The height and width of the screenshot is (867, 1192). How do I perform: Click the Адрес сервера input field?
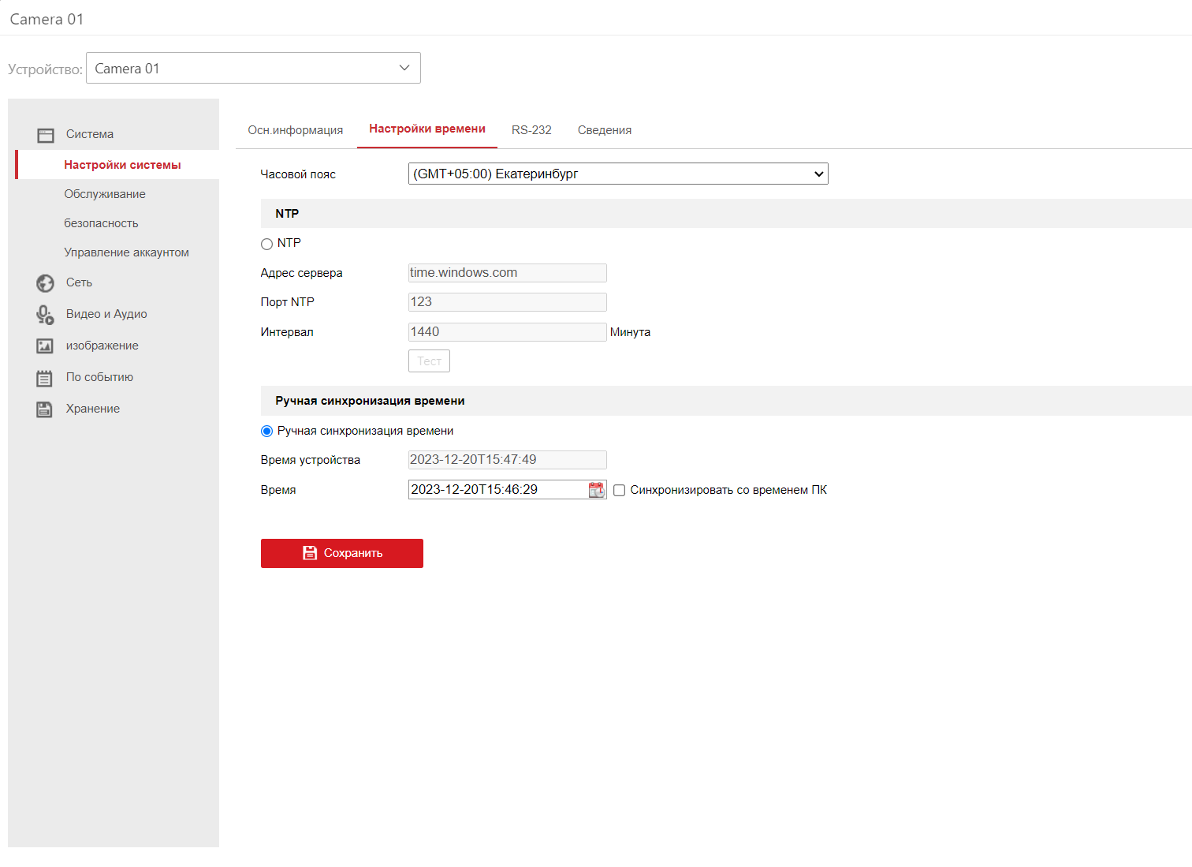[x=507, y=273]
